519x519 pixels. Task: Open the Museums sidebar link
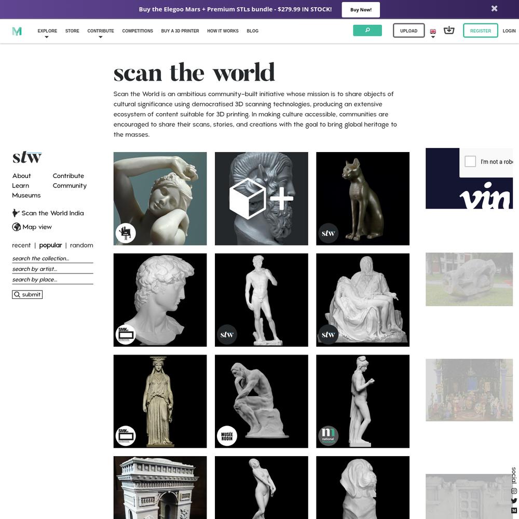(26, 195)
